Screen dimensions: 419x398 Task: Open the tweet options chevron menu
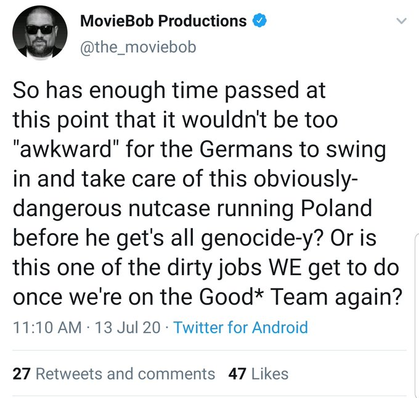click(402, 22)
